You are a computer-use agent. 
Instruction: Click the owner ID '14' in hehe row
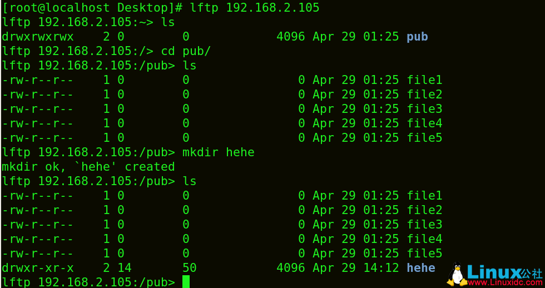(125, 268)
